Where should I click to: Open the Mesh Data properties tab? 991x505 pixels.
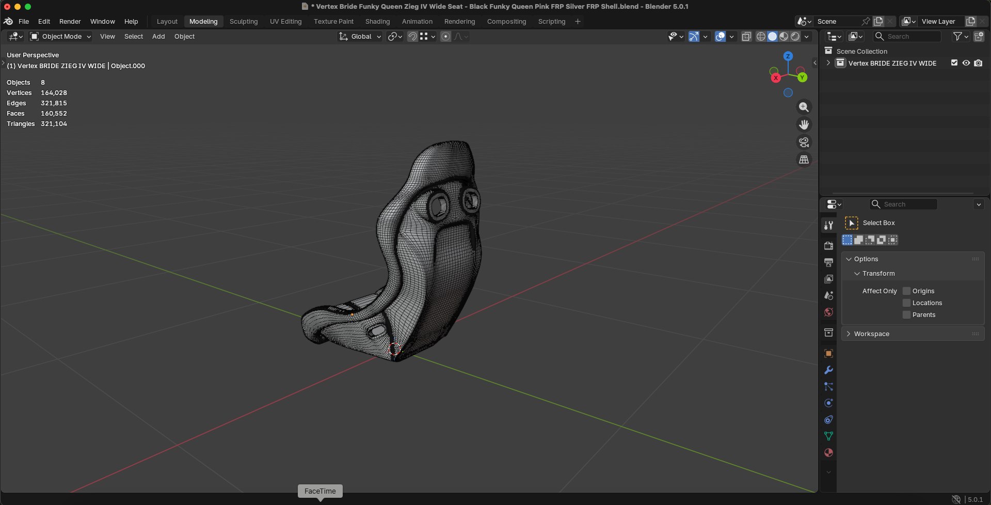(x=828, y=436)
